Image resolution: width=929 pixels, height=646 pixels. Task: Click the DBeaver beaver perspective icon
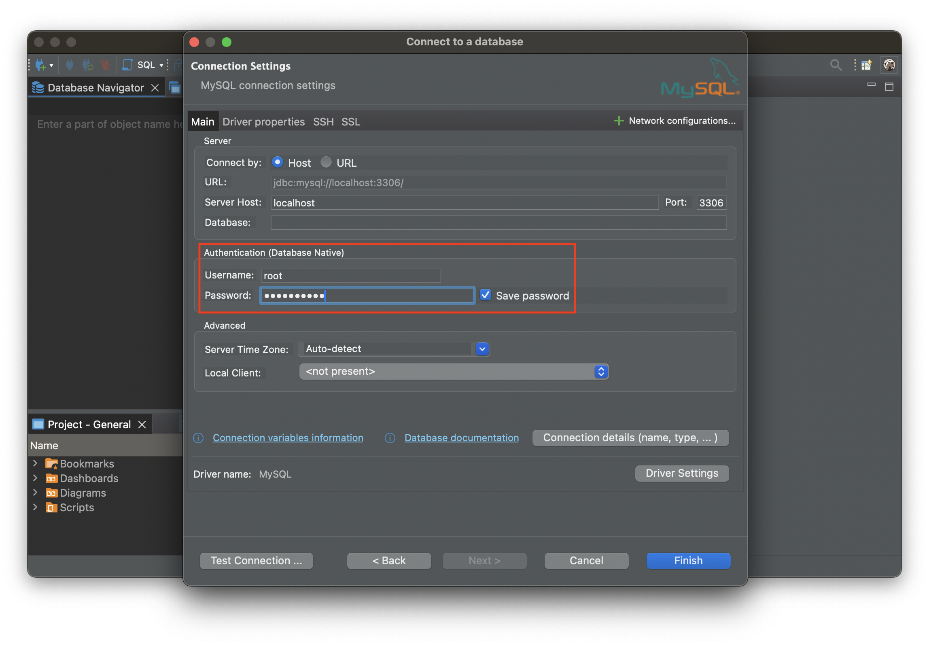pyautogui.click(x=889, y=65)
